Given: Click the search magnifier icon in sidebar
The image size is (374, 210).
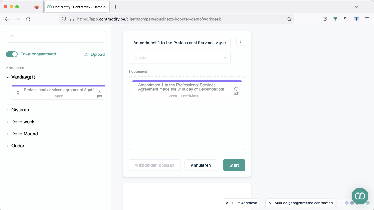Looking at the screenshot, I should (12, 37).
